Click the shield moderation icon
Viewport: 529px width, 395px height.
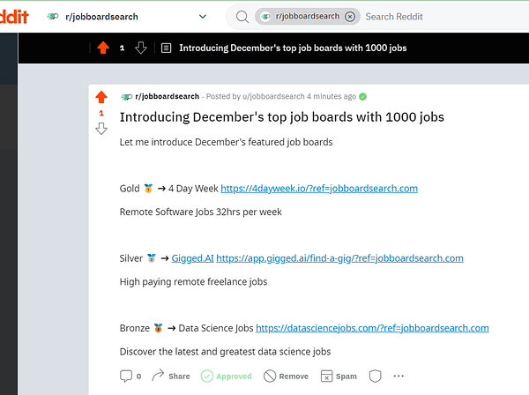(x=375, y=376)
